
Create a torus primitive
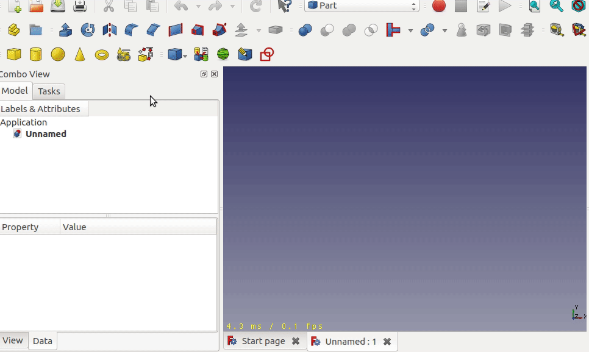(x=101, y=54)
